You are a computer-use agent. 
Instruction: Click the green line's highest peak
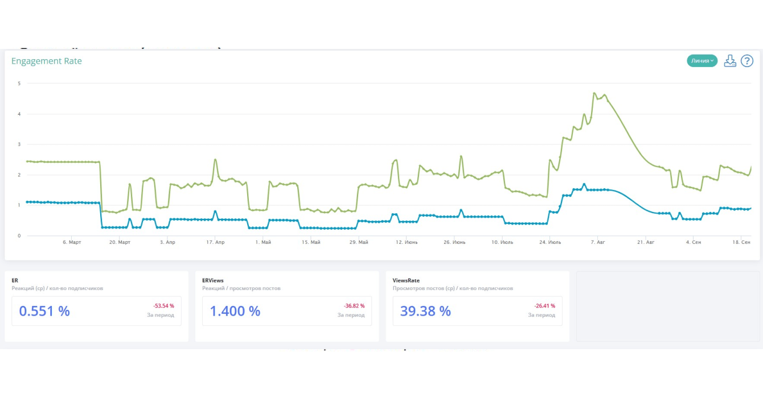point(594,93)
